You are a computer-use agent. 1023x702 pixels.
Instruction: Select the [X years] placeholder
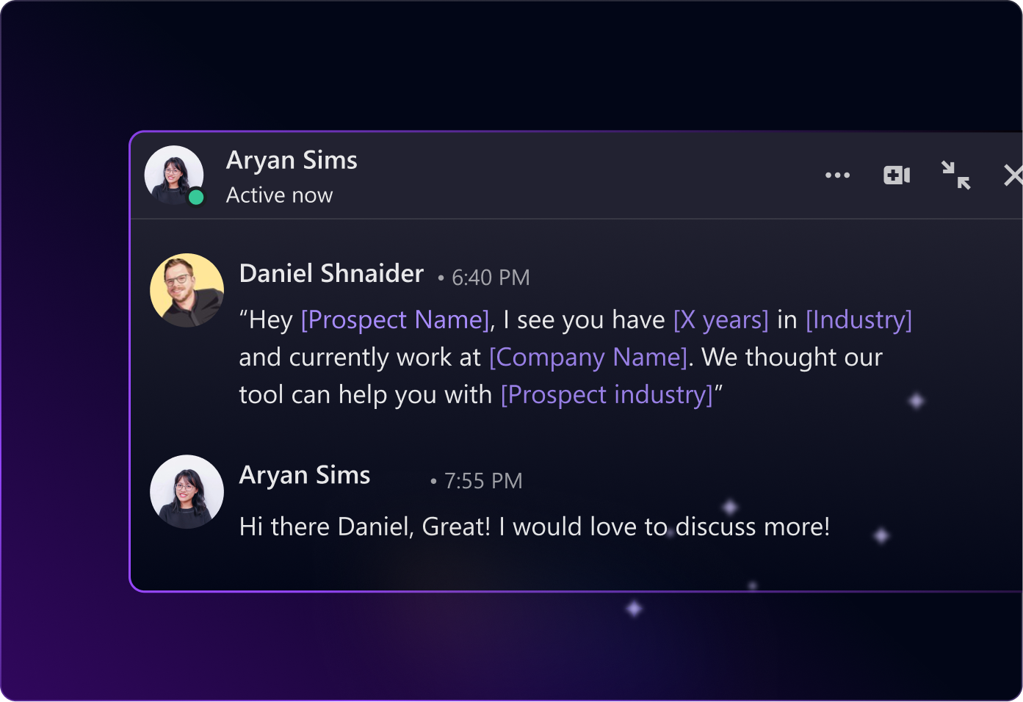[721, 320]
